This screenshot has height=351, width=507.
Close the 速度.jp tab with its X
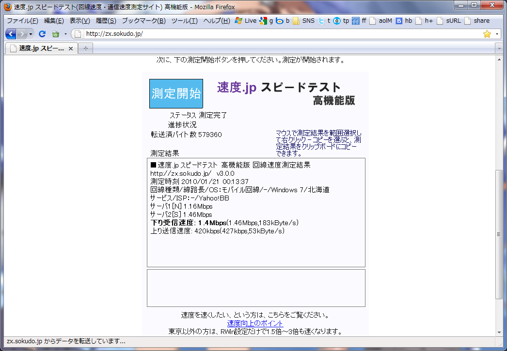[70, 49]
